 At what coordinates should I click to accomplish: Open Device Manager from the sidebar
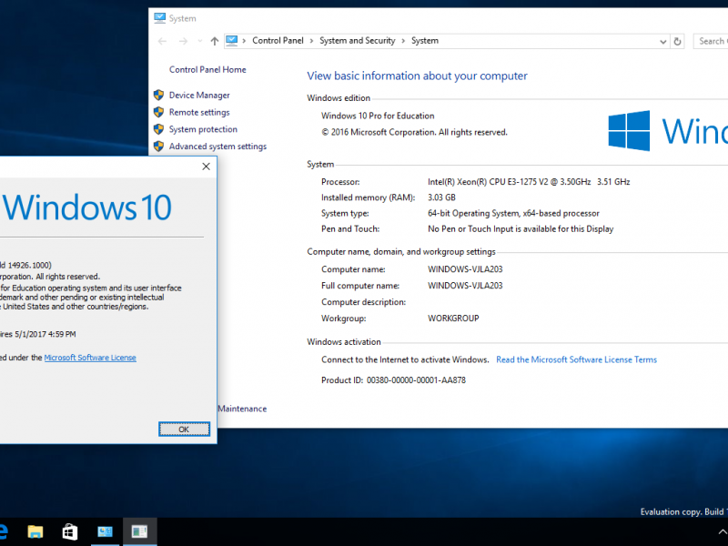[199, 96]
